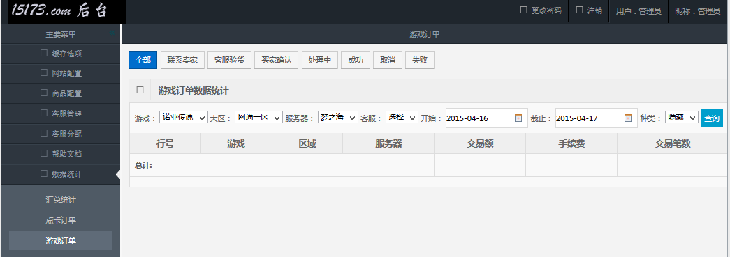This screenshot has width=730, height=257.
Task: Click the 游戏订单数据统计 panel title
Action: point(194,91)
